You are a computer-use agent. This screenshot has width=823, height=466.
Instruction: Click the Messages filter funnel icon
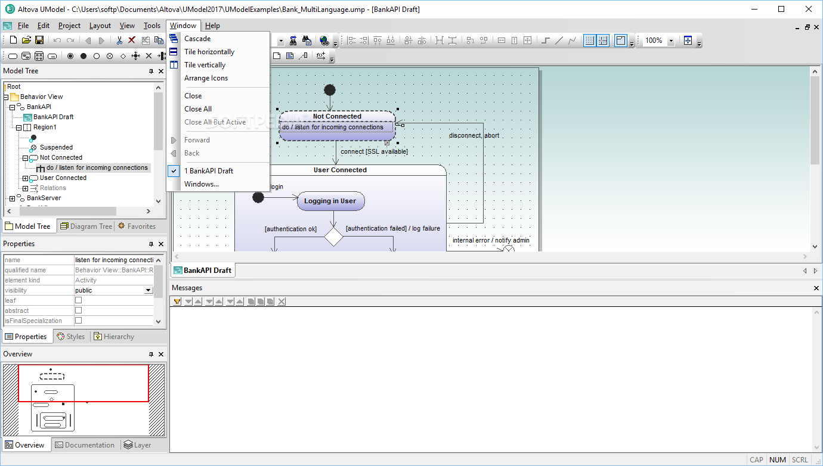177,302
